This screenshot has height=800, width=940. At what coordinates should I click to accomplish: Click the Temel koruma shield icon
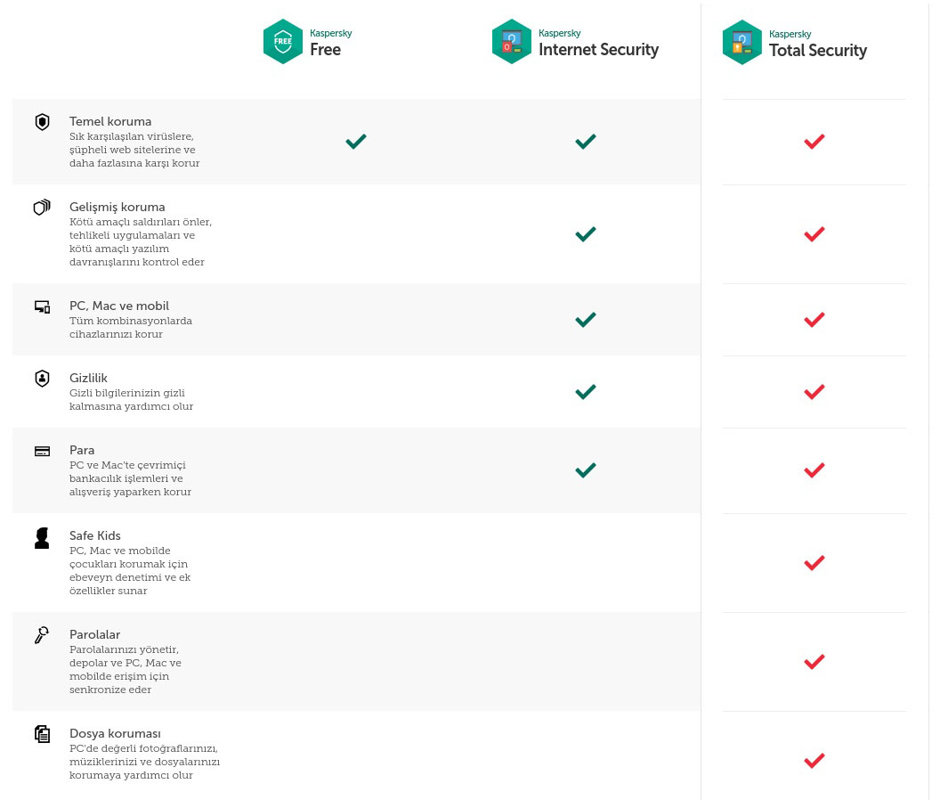coord(42,122)
